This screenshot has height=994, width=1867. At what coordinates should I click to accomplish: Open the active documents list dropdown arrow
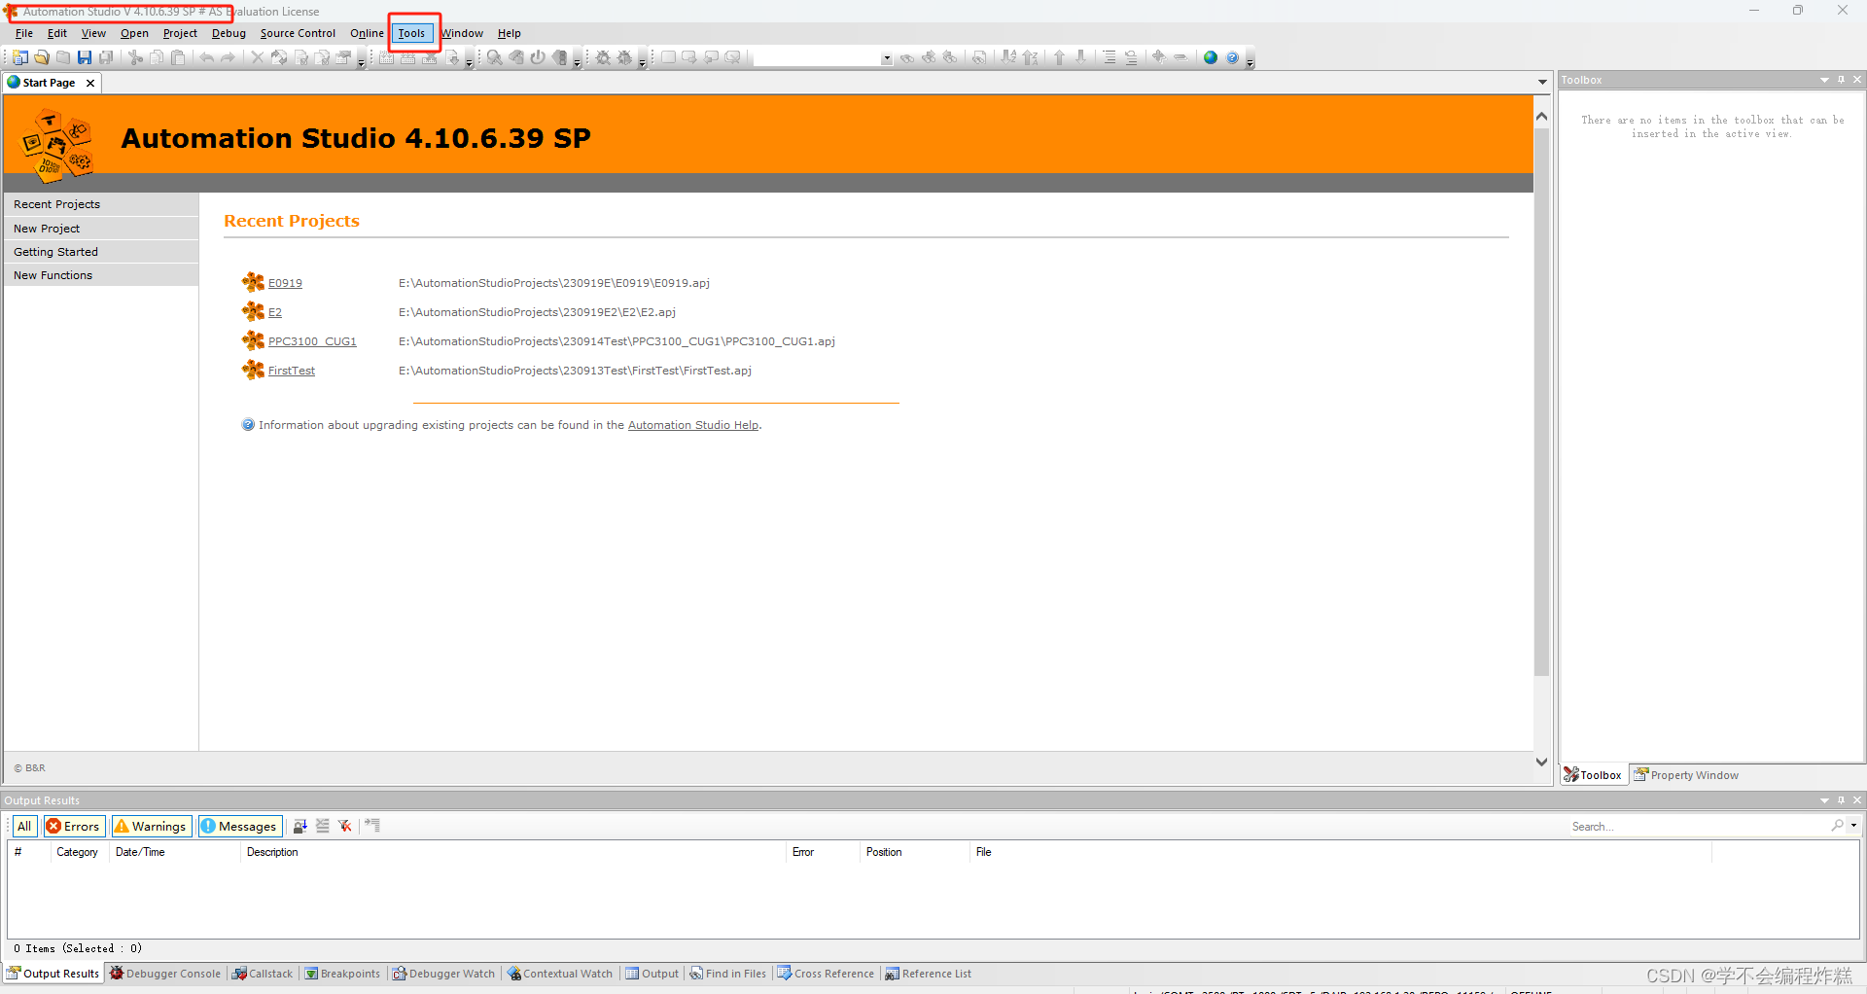pyautogui.click(x=1542, y=83)
